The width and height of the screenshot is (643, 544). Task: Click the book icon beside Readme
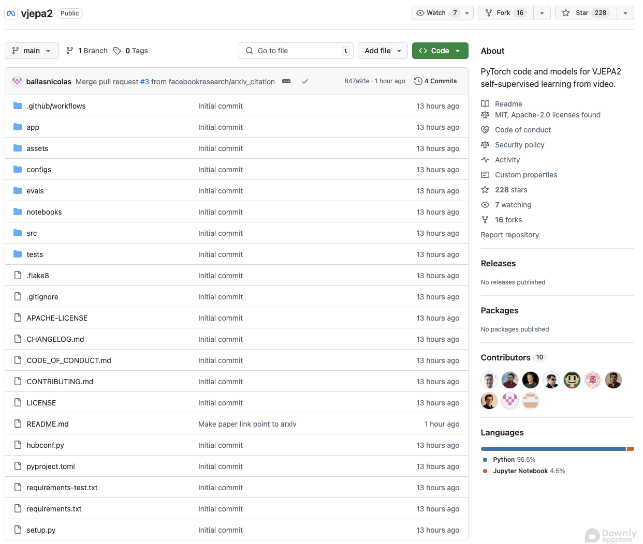[485, 103]
